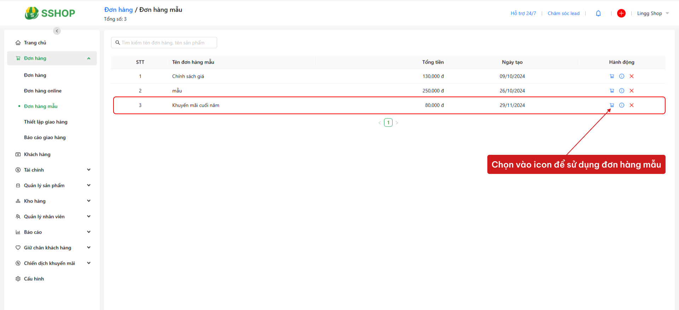
Task: Delete the mẫu template row
Action: (632, 91)
